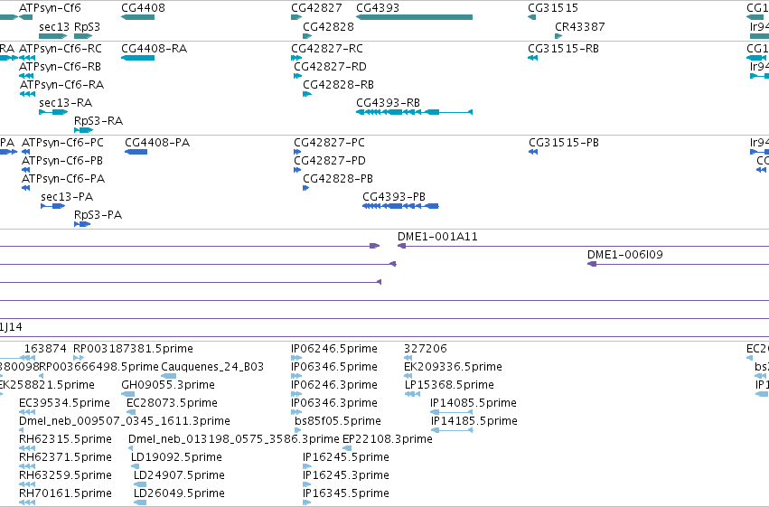The width and height of the screenshot is (769, 507).
Task: Open the RpS3 gene label
Action: click(x=87, y=26)
